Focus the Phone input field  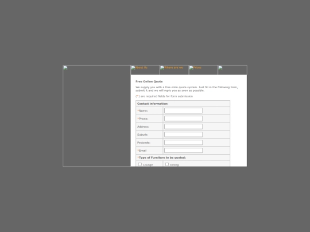[x=183, y=119]
